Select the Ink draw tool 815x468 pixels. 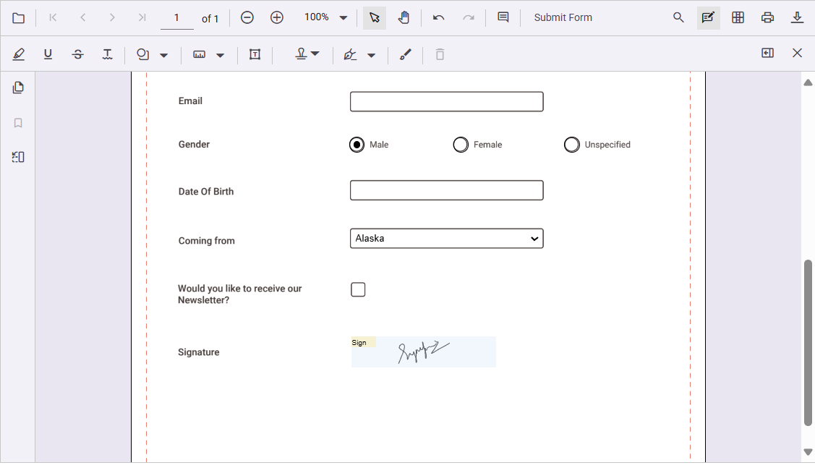pos(406,54)
